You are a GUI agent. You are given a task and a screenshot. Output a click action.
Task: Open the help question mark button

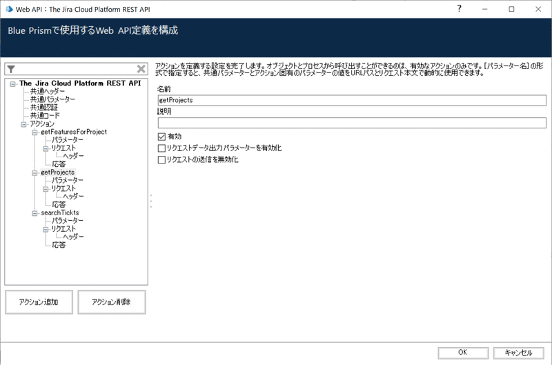coord(459,9)
